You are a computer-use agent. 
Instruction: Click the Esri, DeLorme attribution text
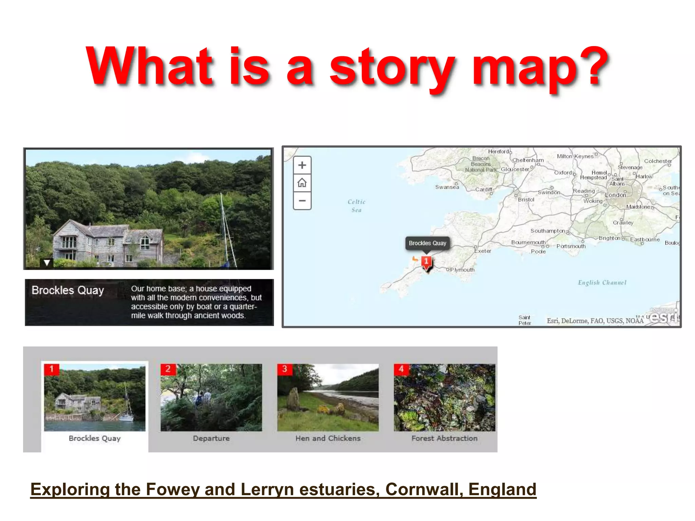[x=595, y=321]
